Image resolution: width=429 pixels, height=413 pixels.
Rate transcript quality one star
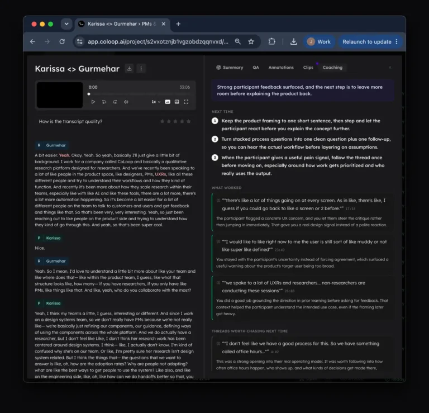coord(162,121)
